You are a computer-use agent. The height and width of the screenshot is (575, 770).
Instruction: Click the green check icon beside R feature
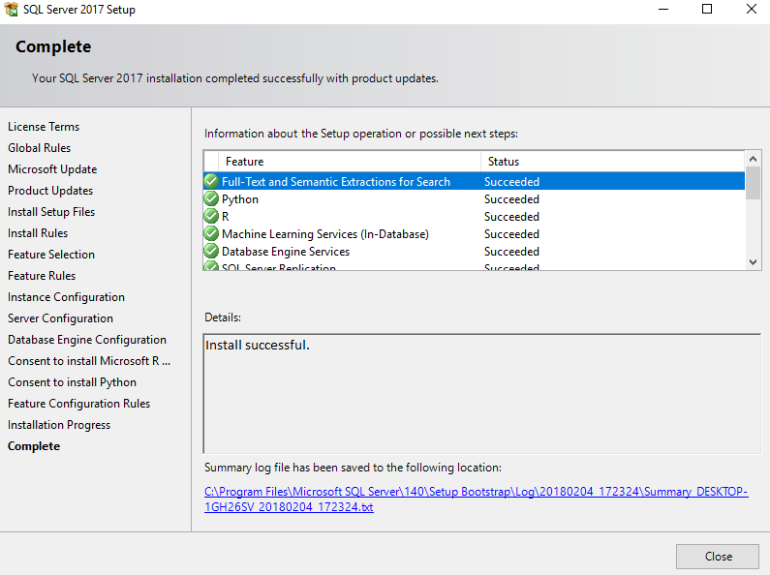pos(211,216)
